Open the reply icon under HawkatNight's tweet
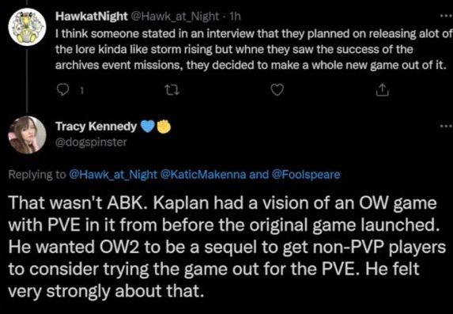Image resolution: width=453 pixels, height=314 pixels. [62, 90]
